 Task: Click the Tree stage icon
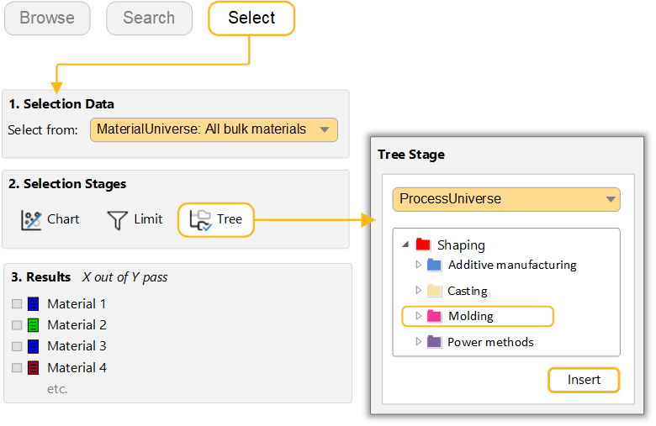[200, 220]
